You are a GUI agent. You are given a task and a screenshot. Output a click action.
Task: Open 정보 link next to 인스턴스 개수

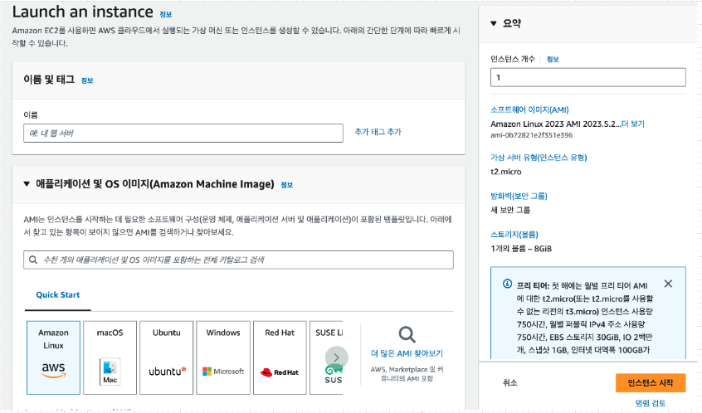[x=553, y=60]
